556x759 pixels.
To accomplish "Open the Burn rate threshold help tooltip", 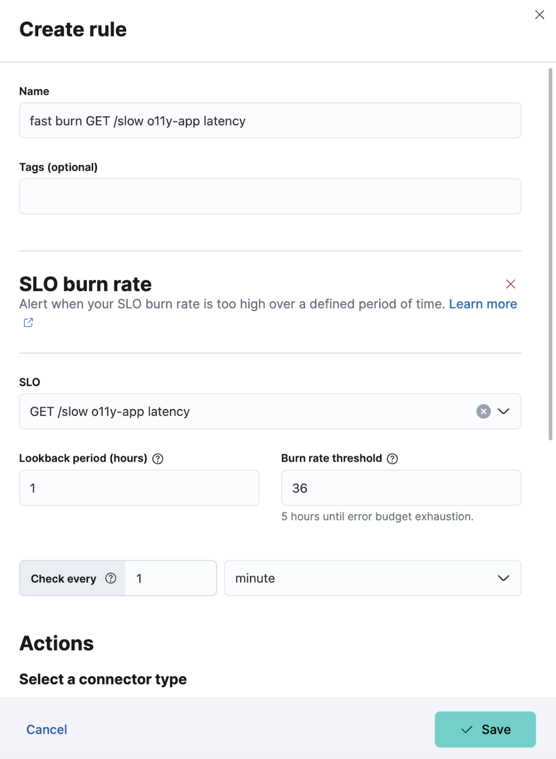I will 392,458.
